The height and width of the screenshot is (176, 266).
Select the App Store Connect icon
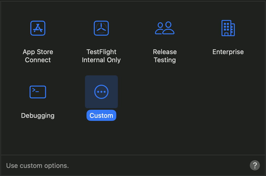point(38,28)
